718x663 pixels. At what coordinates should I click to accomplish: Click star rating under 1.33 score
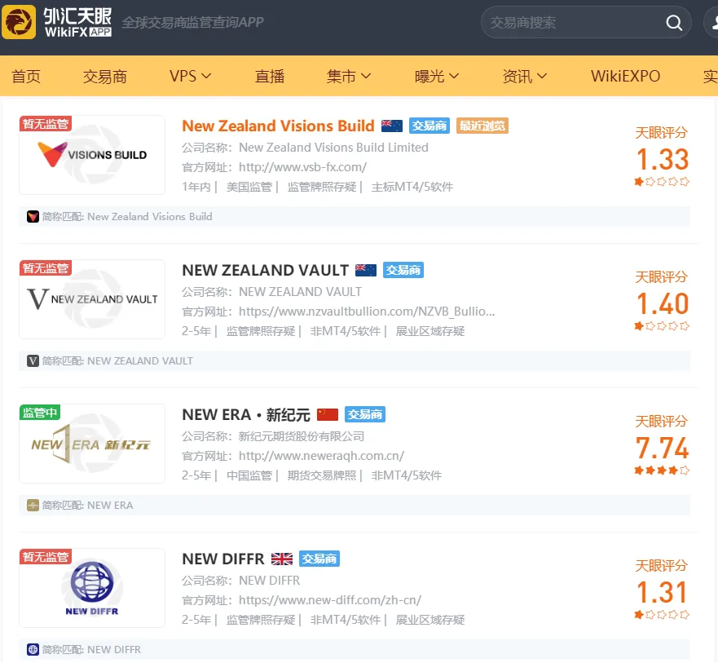click(x=662, y=182)
